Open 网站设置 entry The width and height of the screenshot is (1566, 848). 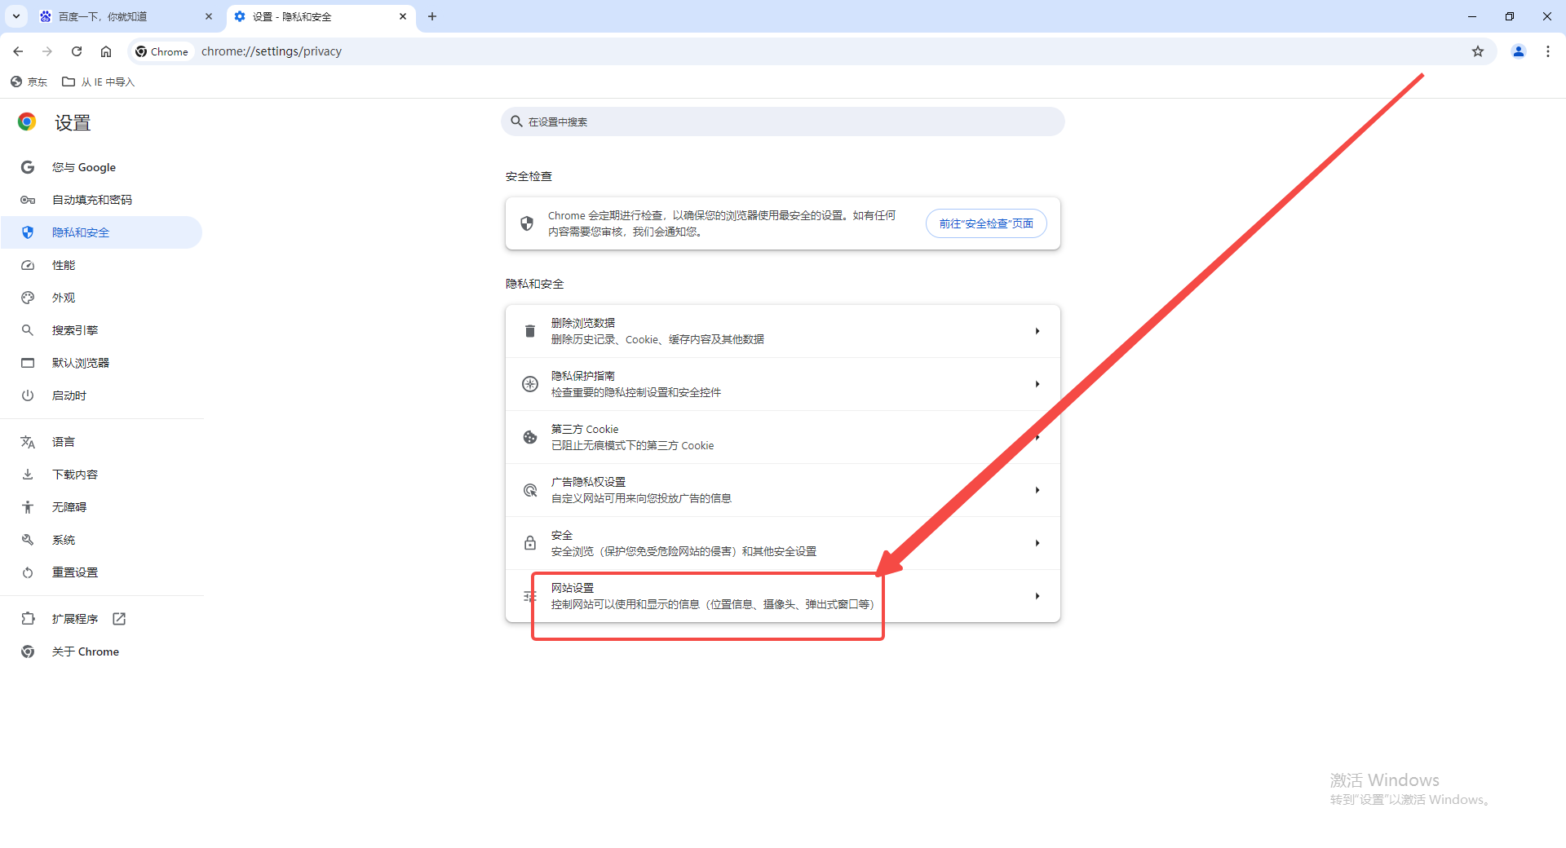click(783, 596)
